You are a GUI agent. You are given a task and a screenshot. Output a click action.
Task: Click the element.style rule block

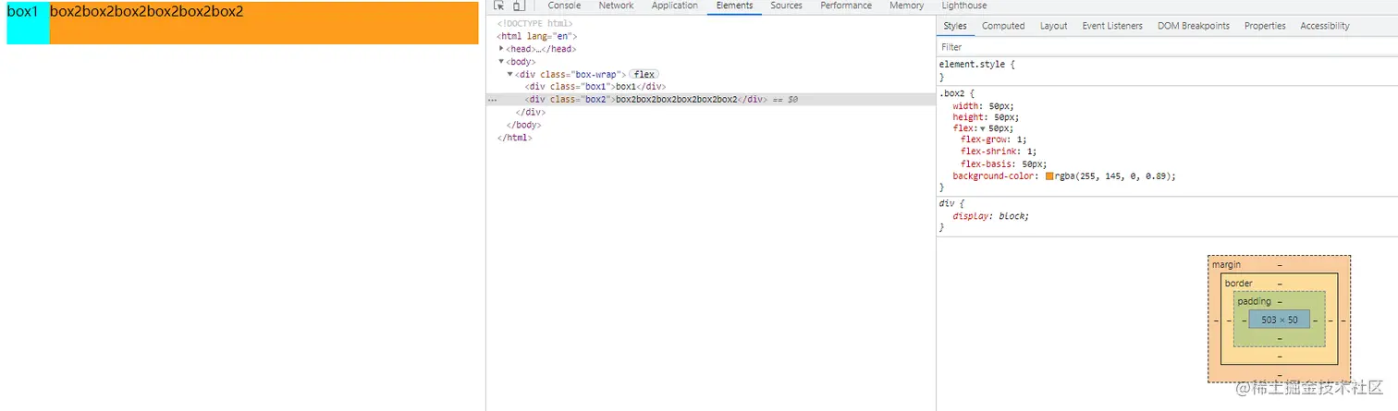pos(1167,71)
